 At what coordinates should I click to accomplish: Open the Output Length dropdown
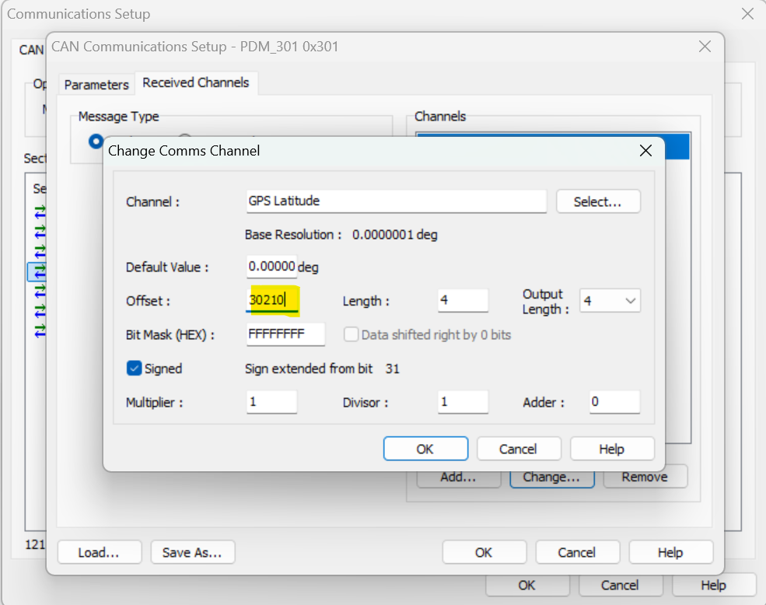click(x=610, y=300)
